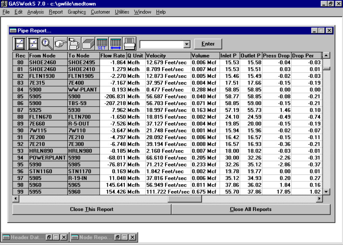Click vertical scrollbar down arrow

click(x=326, y=192)
